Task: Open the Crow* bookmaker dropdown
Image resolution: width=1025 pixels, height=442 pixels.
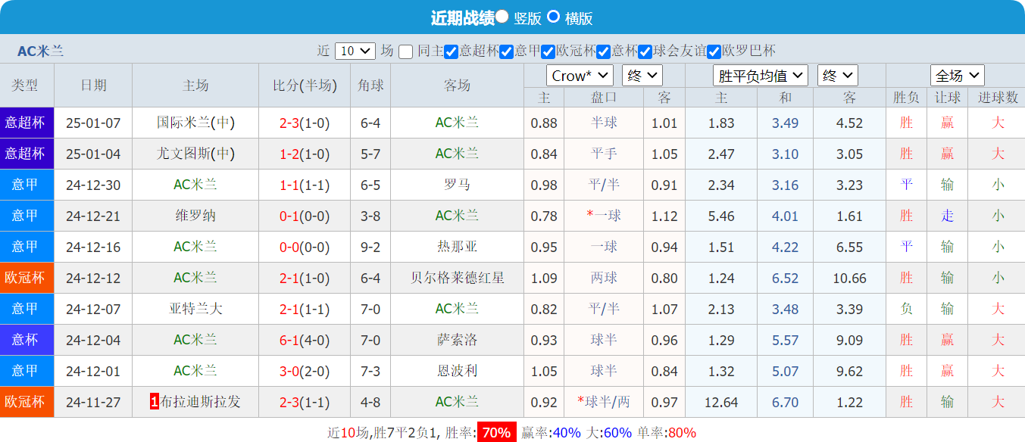Action: point(579,76)
